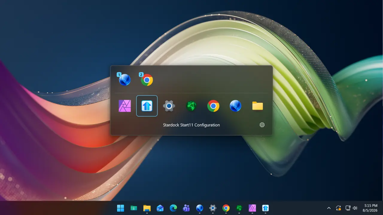The image size is (383, 215).
Task: Open the switcher options gear beside the app title
Action: (x=262, y=125)
